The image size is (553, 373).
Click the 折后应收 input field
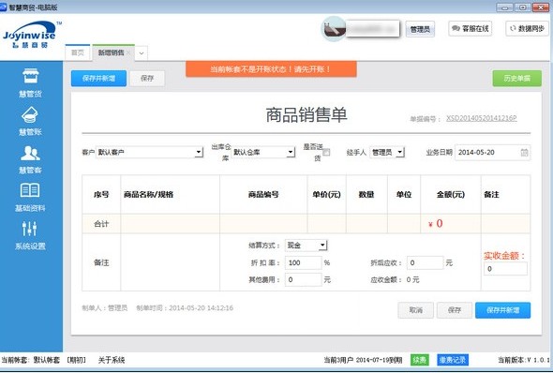(425, 263)
